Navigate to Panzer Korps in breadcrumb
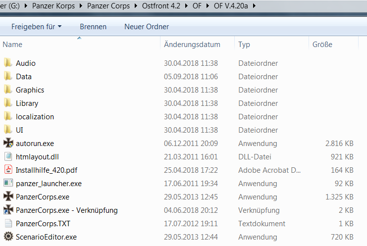This screenshot has height=246, width=367. [53, 6]
